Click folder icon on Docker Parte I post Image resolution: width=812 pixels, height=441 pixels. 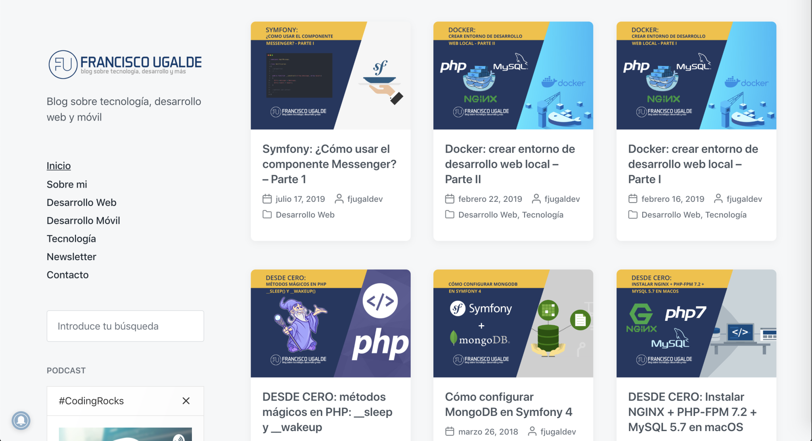[633, 215]
